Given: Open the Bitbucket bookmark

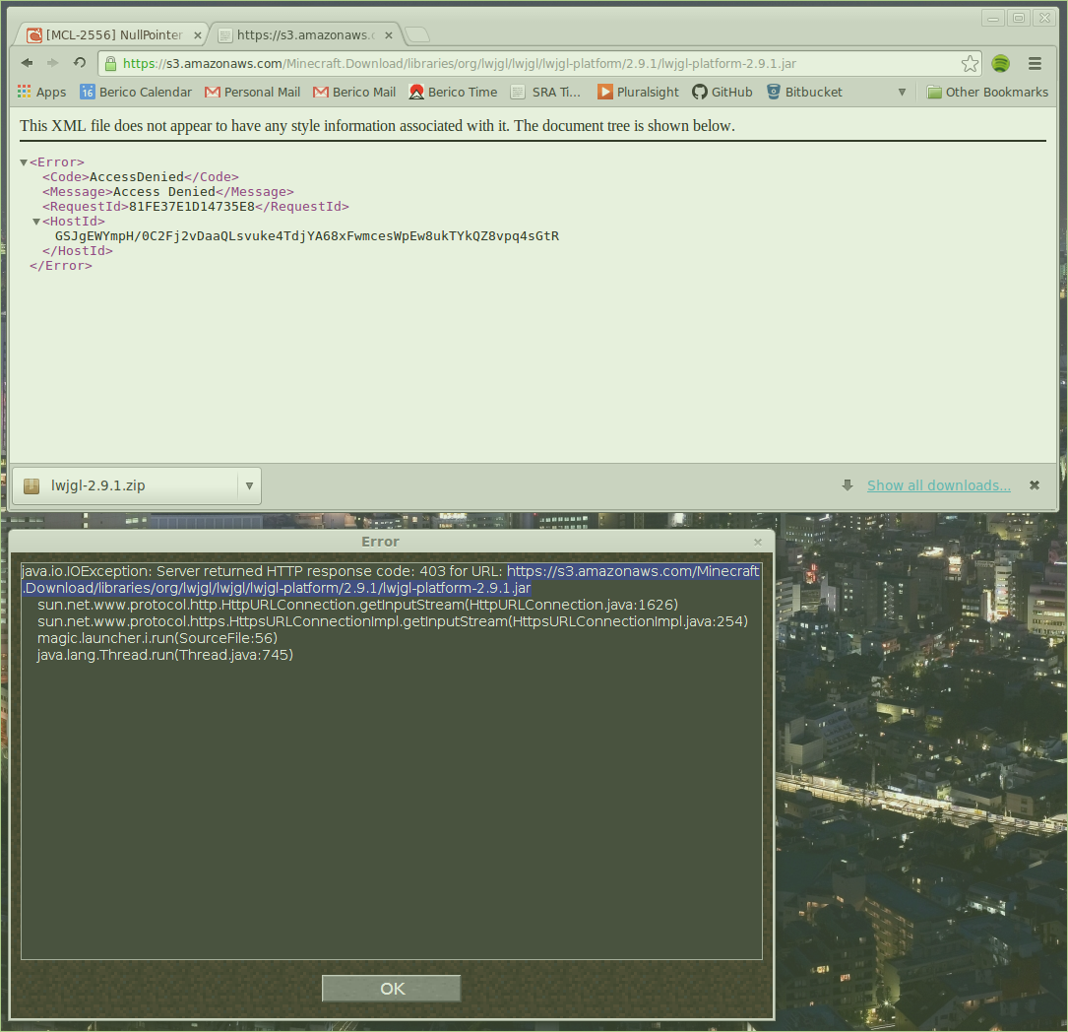Looking at the screenshot, I should pos(804,92).
